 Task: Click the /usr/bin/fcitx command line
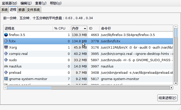[x=111, y=41]
